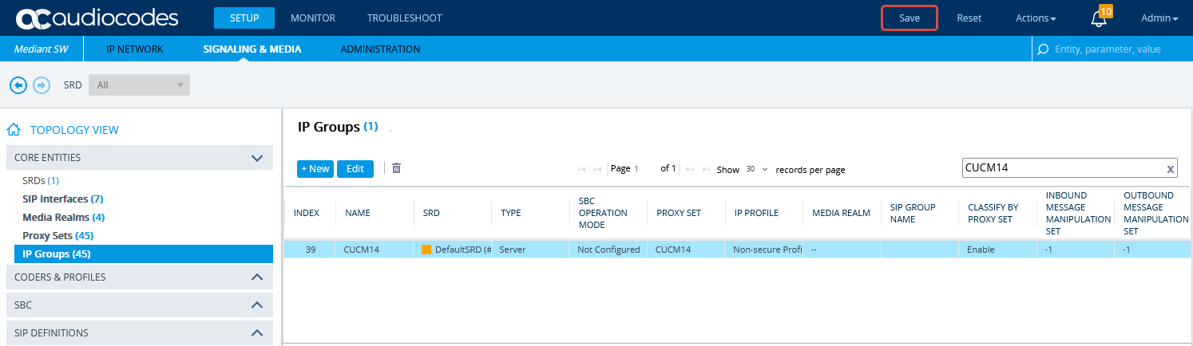Go forward with the right arrow icon
This screenshot has width=1193, height=346.
pos(42,85)
